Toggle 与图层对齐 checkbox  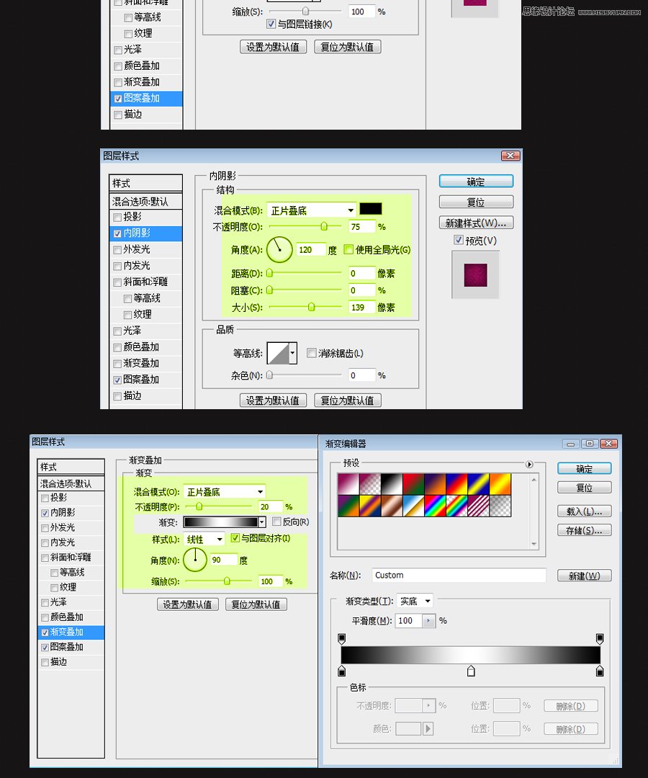[235, 538]
